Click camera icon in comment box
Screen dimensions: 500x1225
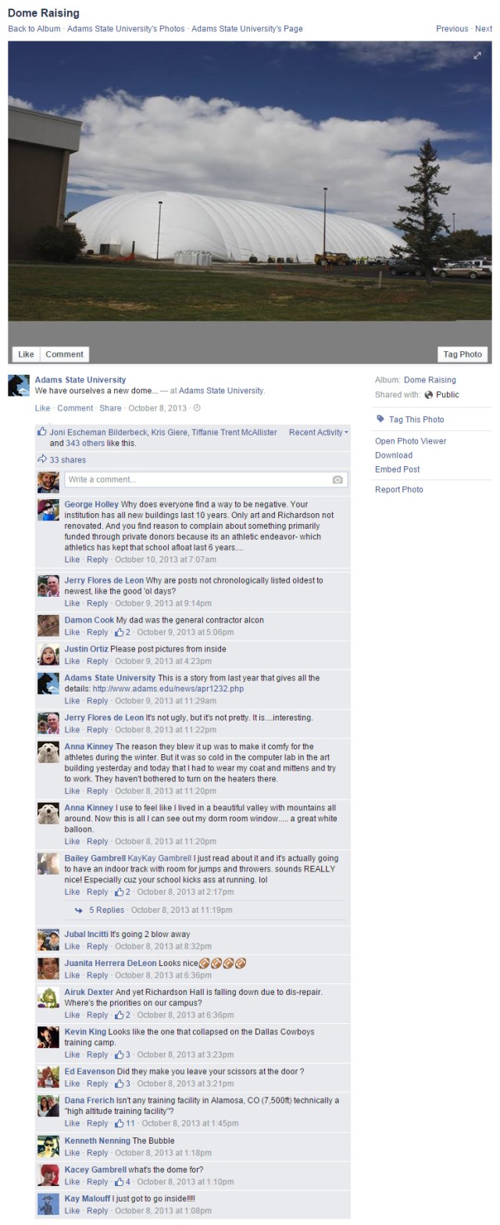[337, 480]
